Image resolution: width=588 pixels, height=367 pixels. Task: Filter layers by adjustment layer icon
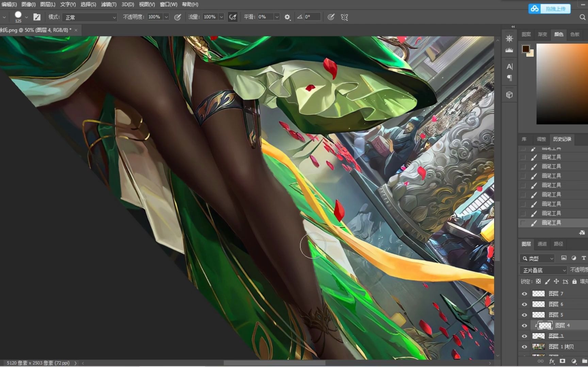coord(574,258)
